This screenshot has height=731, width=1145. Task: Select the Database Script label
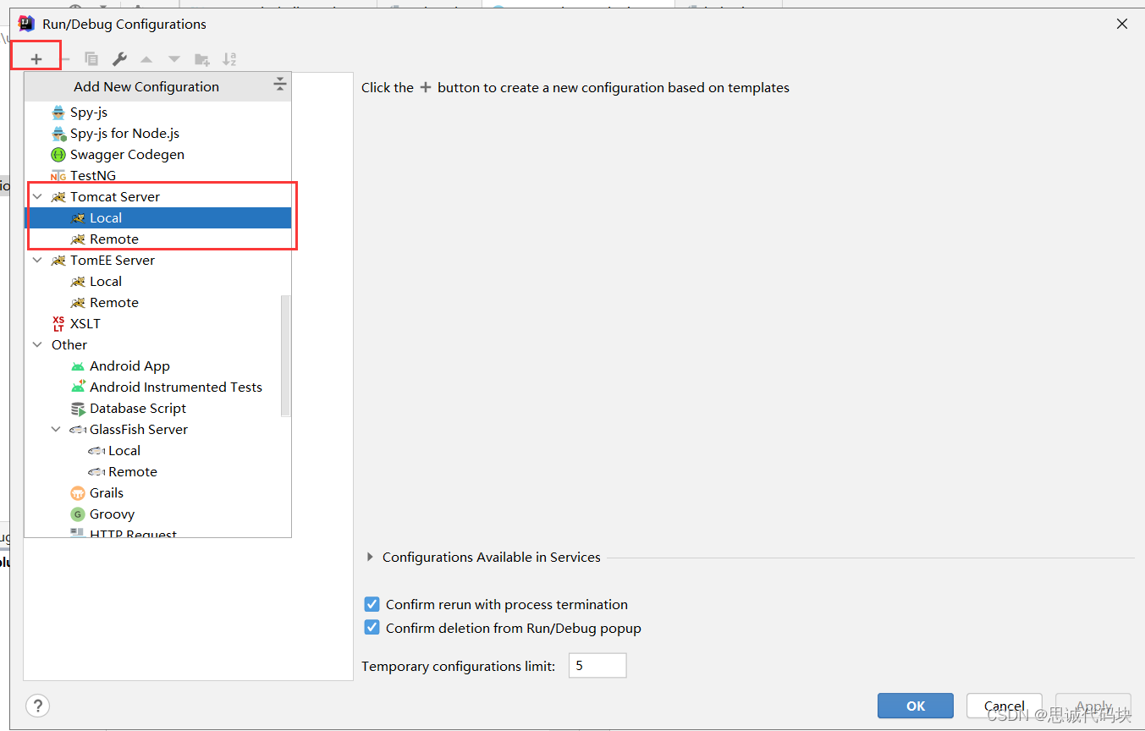[138, 409]
